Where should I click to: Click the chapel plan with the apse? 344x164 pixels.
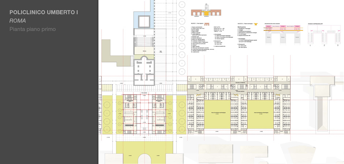(x=144, y=71)
